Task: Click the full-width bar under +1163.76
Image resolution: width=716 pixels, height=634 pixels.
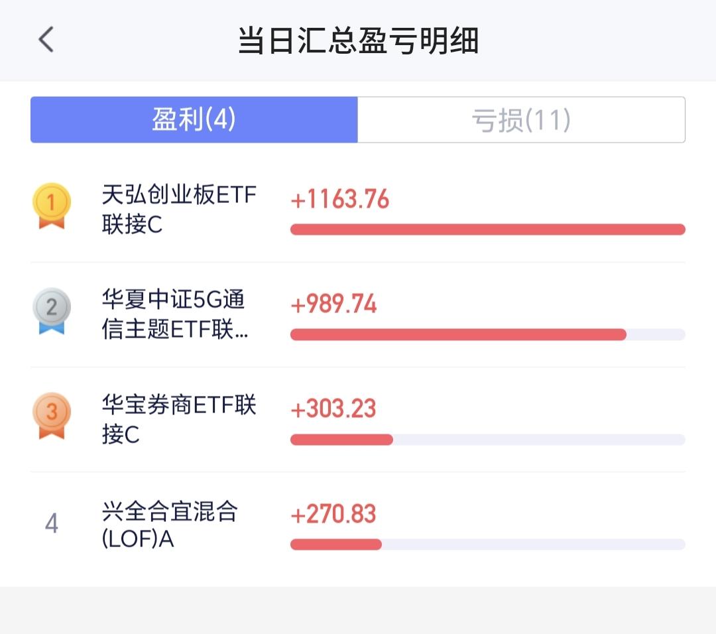Action: (487, 229)
